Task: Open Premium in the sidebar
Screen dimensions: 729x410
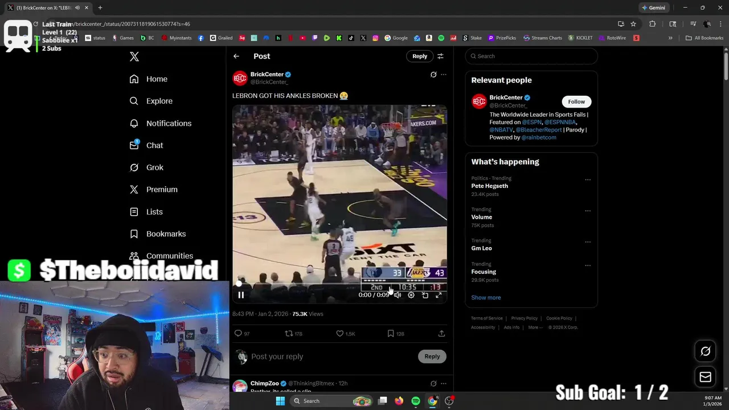Action: click(x=154, y=190)
